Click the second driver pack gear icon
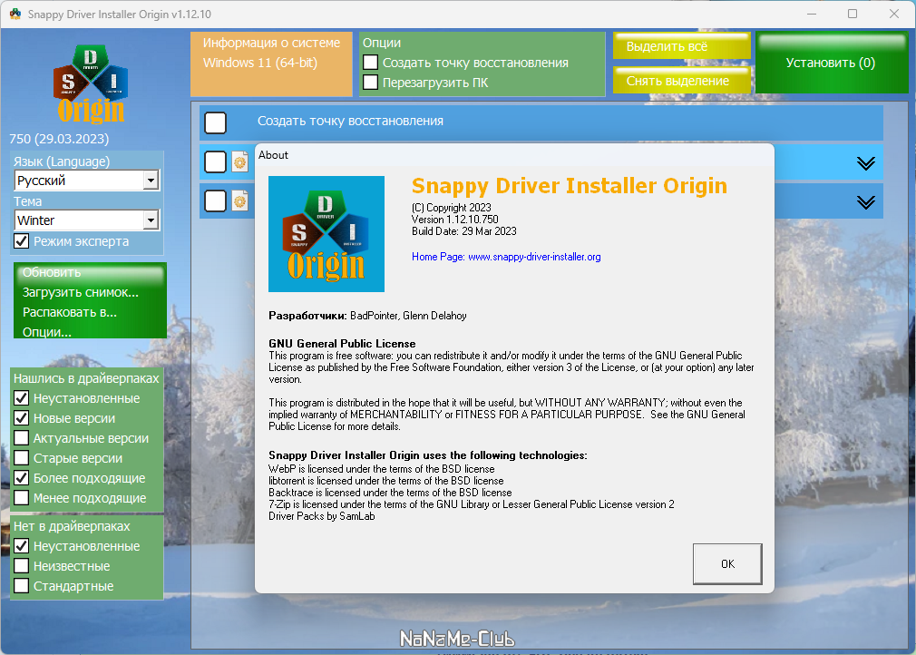 [x=240, y=201]
